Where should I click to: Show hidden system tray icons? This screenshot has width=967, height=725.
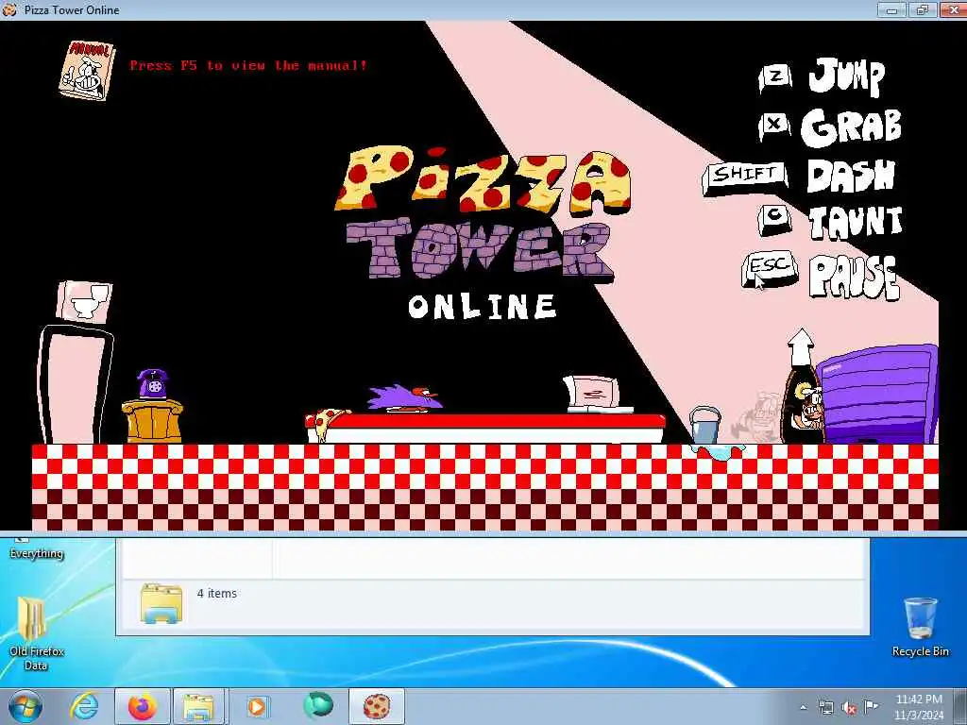coord(803,707)
